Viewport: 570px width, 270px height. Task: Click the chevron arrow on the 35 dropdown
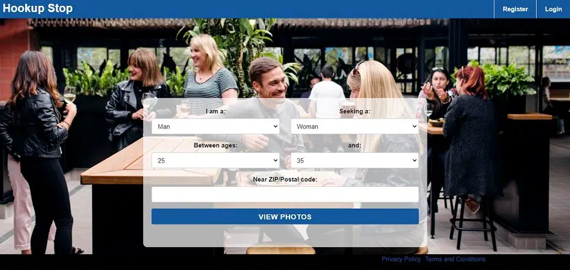(x=413, y=161)
